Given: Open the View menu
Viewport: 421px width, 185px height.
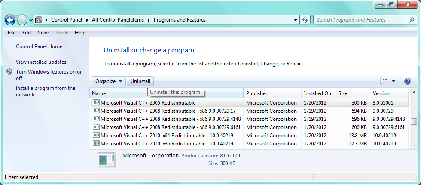Looking at the screenshot, I should point(43,33).
